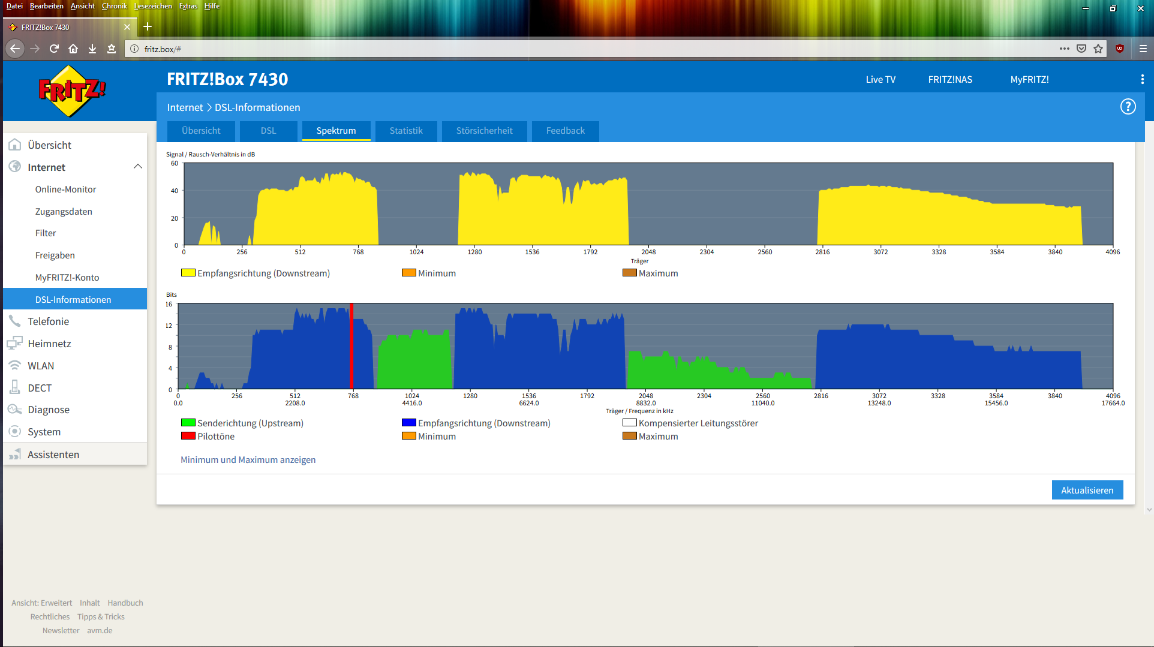Open the Bearbeiten menu

(46, 6)
